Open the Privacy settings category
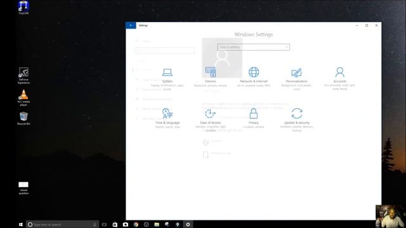 [x=254, y=118]
